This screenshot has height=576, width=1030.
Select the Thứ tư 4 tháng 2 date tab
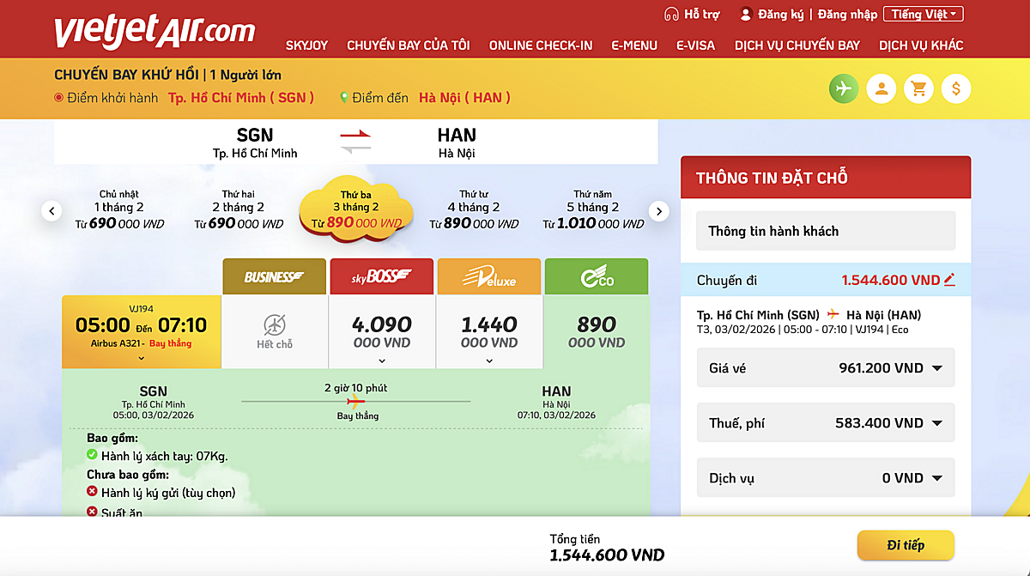tap(474, 211)
